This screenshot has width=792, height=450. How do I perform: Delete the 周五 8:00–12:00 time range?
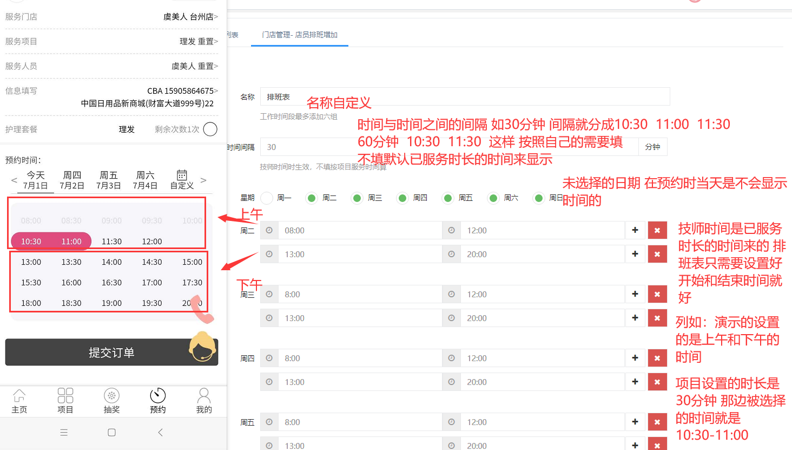(657, 422)
